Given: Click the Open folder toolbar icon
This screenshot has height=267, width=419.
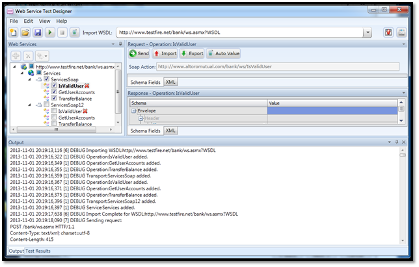Looking at the screenshot, I should [x=25, y=32].
